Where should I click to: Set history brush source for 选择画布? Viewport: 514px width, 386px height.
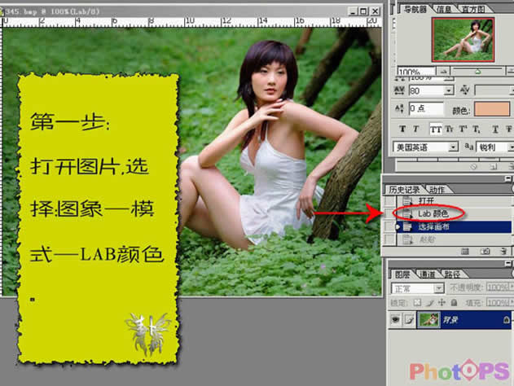pyautogui.click(x=389, y=226)
